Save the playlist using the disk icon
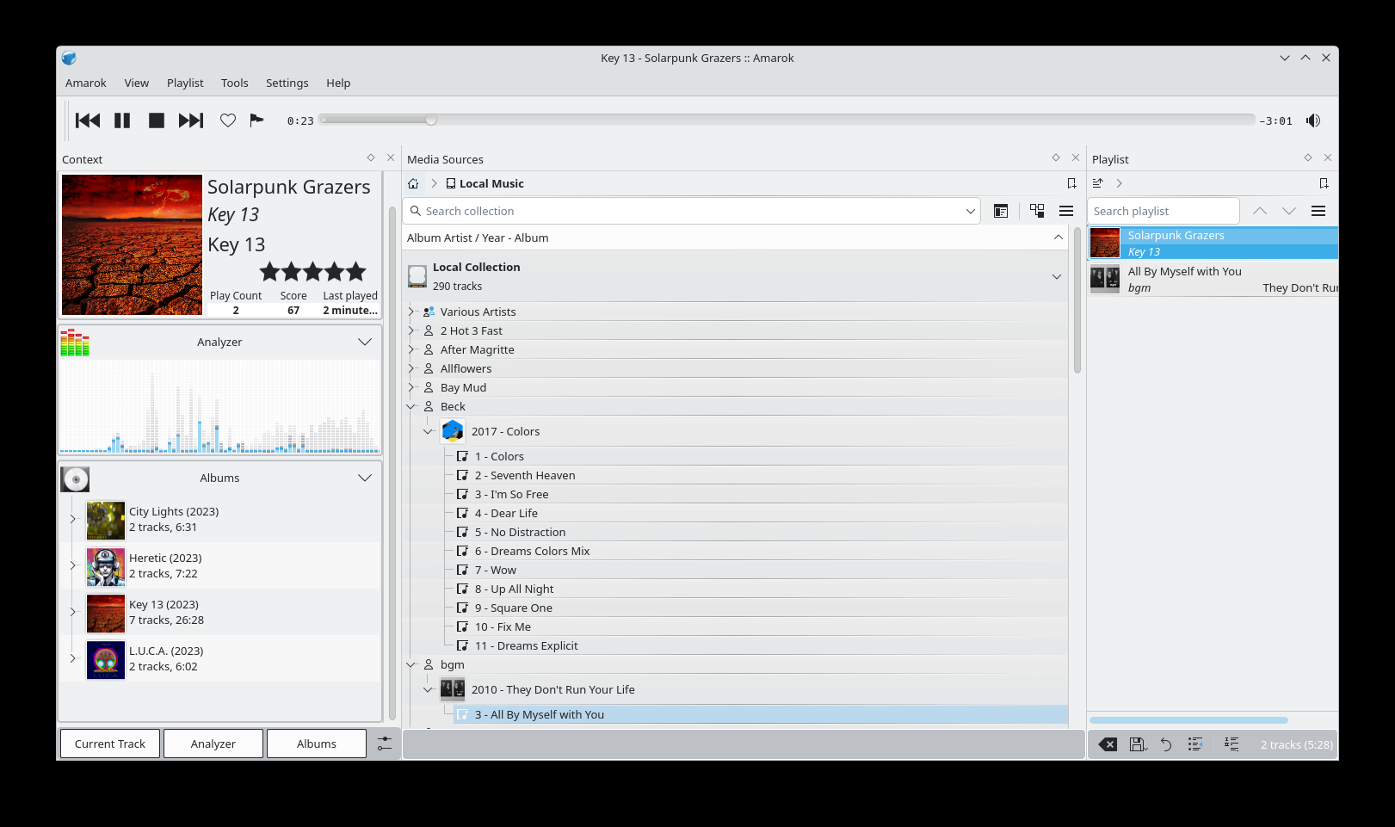1395x827 pixels. pyautogui.click(x=1138, y=744)
